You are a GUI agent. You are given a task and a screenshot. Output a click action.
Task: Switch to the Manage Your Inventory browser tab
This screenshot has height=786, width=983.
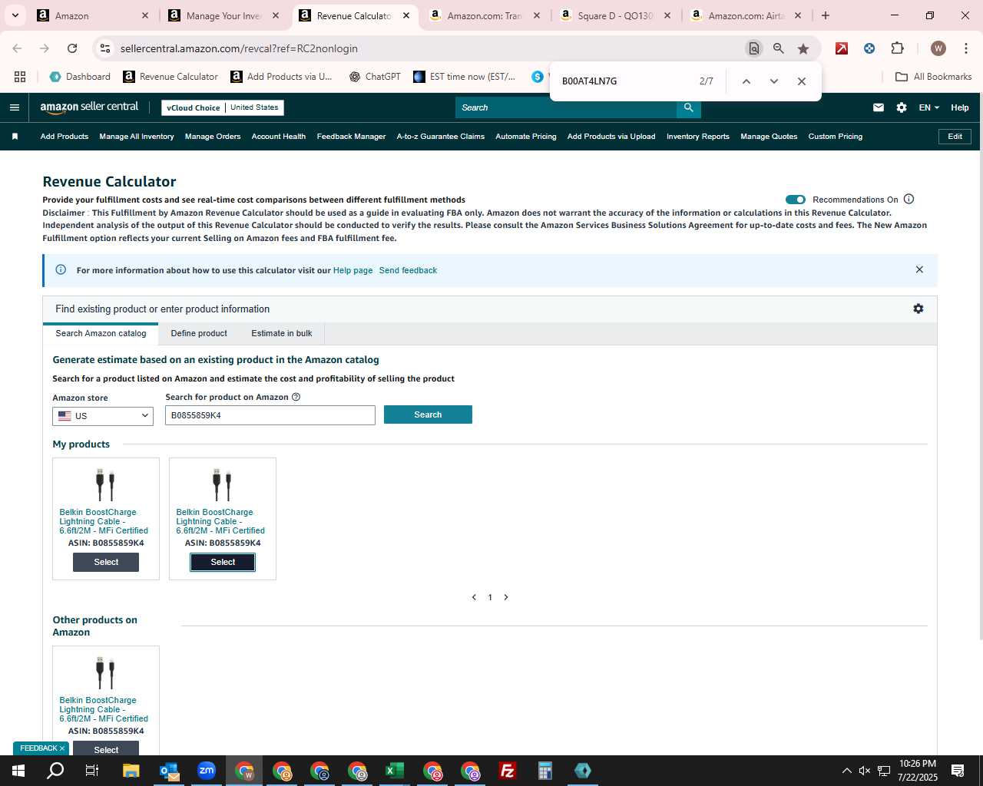(x=223, y=15)
